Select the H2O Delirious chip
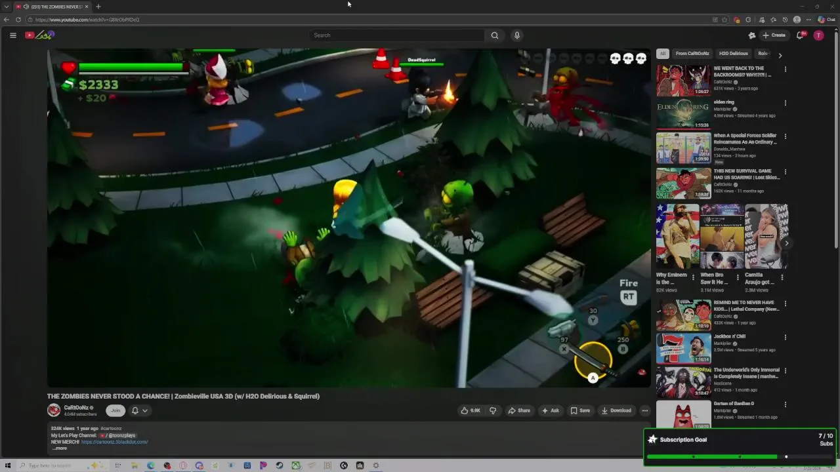 (733, 54)
